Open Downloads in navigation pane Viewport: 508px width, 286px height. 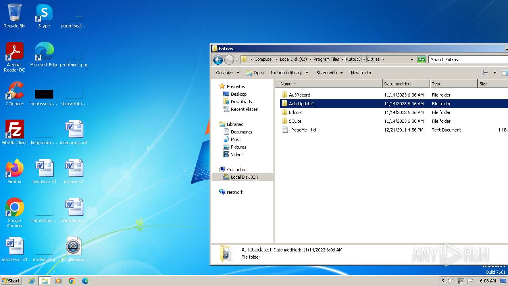point(241,102)
